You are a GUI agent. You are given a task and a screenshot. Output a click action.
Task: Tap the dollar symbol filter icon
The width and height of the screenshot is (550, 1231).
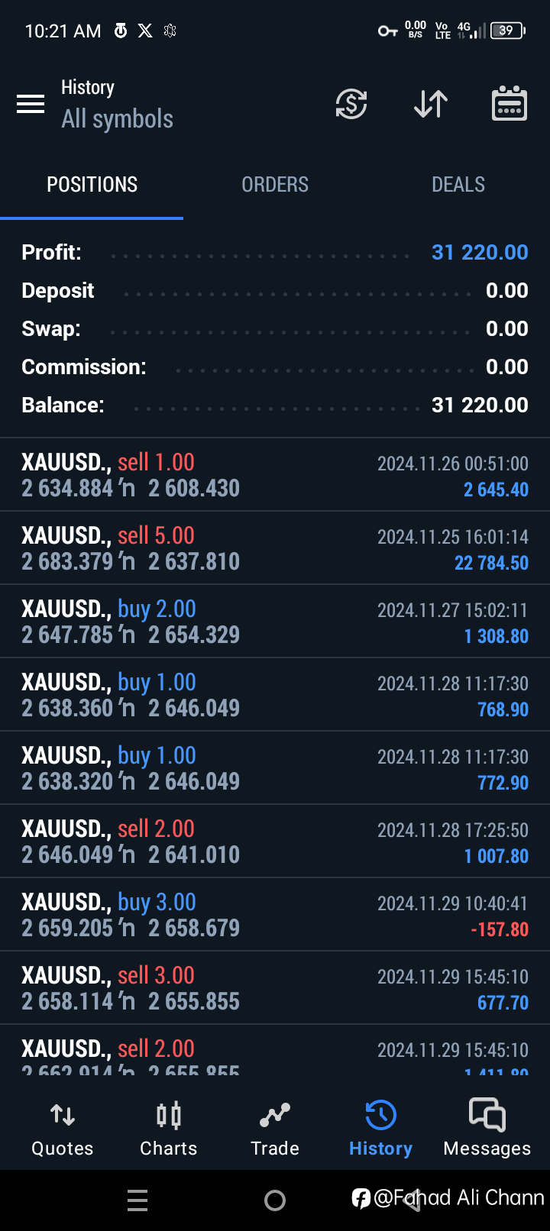click(351, 104)
